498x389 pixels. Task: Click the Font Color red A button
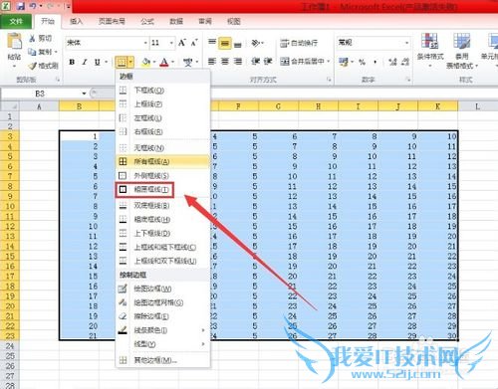click(x=164, y=62)
